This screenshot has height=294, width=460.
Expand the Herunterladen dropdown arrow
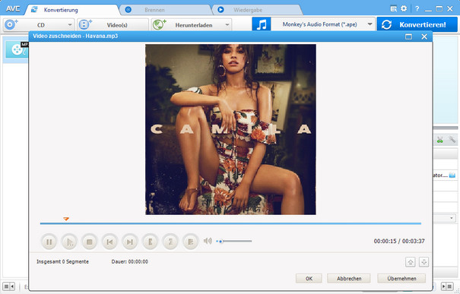pyautogui.click(x=227, y=25)
